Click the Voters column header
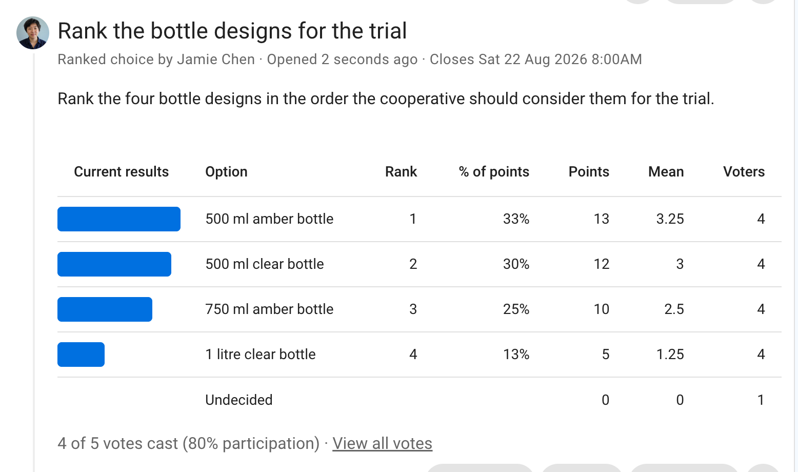This screenshot has height=472, width=798. coord(744,172)
